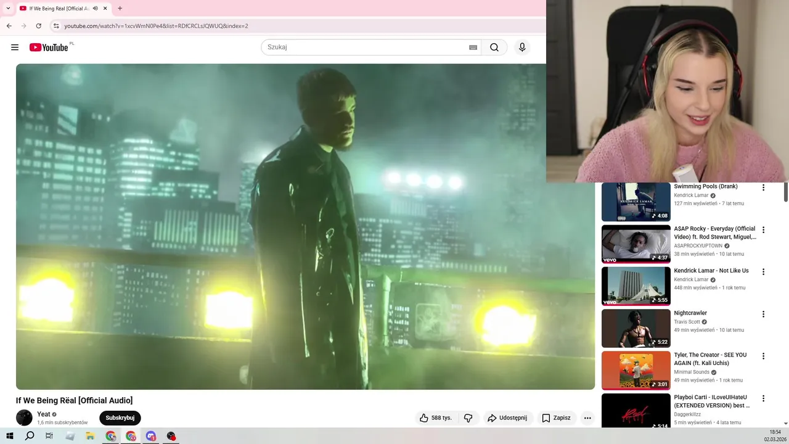Open options for Playboi Carti video
Screen dimensions: 789x444
click(763, 398)
